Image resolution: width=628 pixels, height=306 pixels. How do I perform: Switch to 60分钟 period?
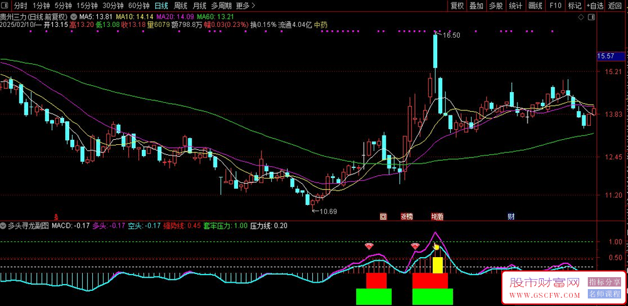pos(139,6)
